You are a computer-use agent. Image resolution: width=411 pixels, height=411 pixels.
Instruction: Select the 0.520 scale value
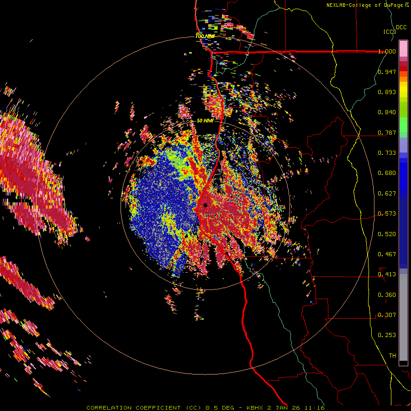pyautogui.click(x=387, y=234)
